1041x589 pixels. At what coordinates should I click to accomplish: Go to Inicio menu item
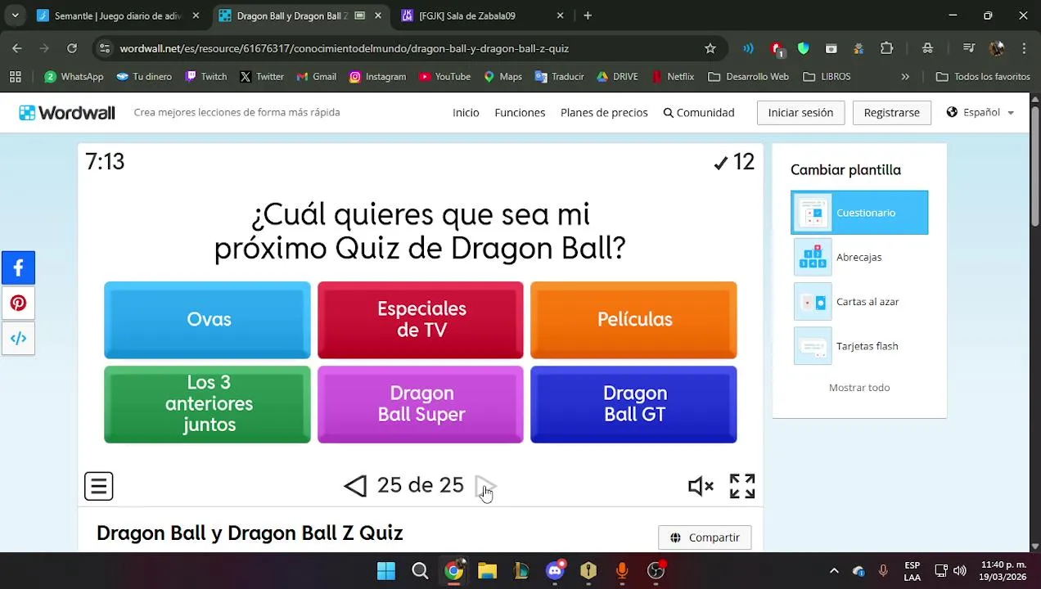point(466,113)
